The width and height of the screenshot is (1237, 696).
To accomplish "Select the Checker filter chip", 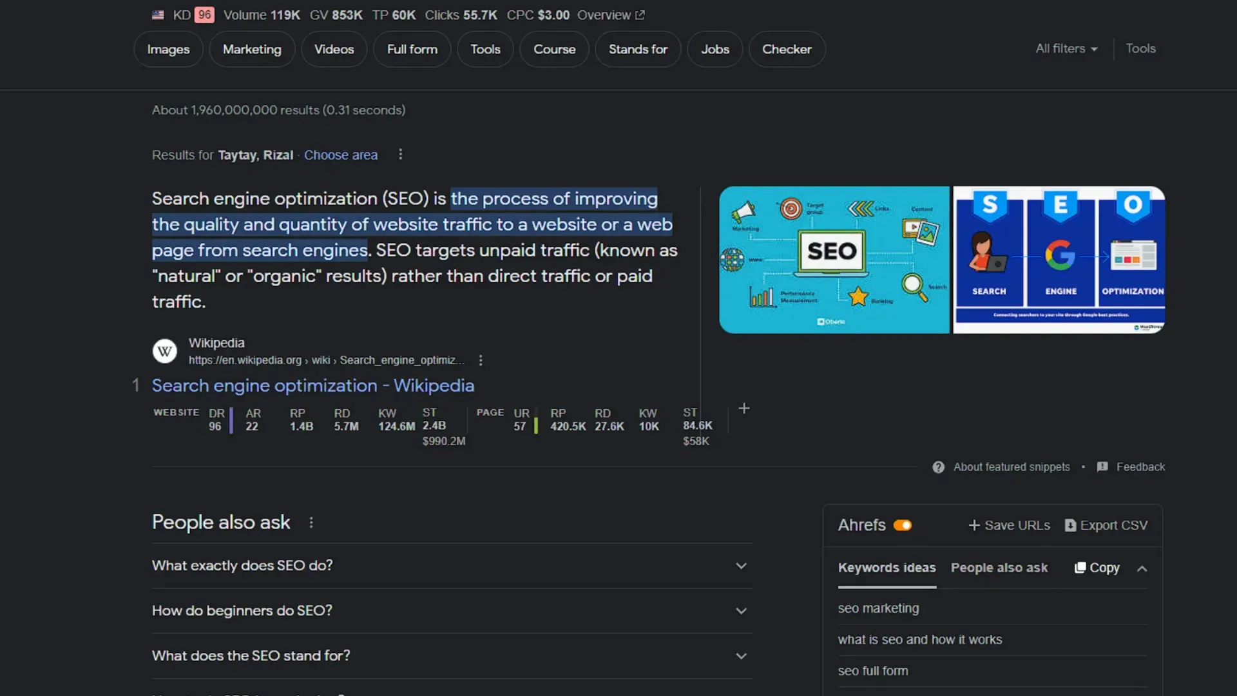I will pos(787,50).
